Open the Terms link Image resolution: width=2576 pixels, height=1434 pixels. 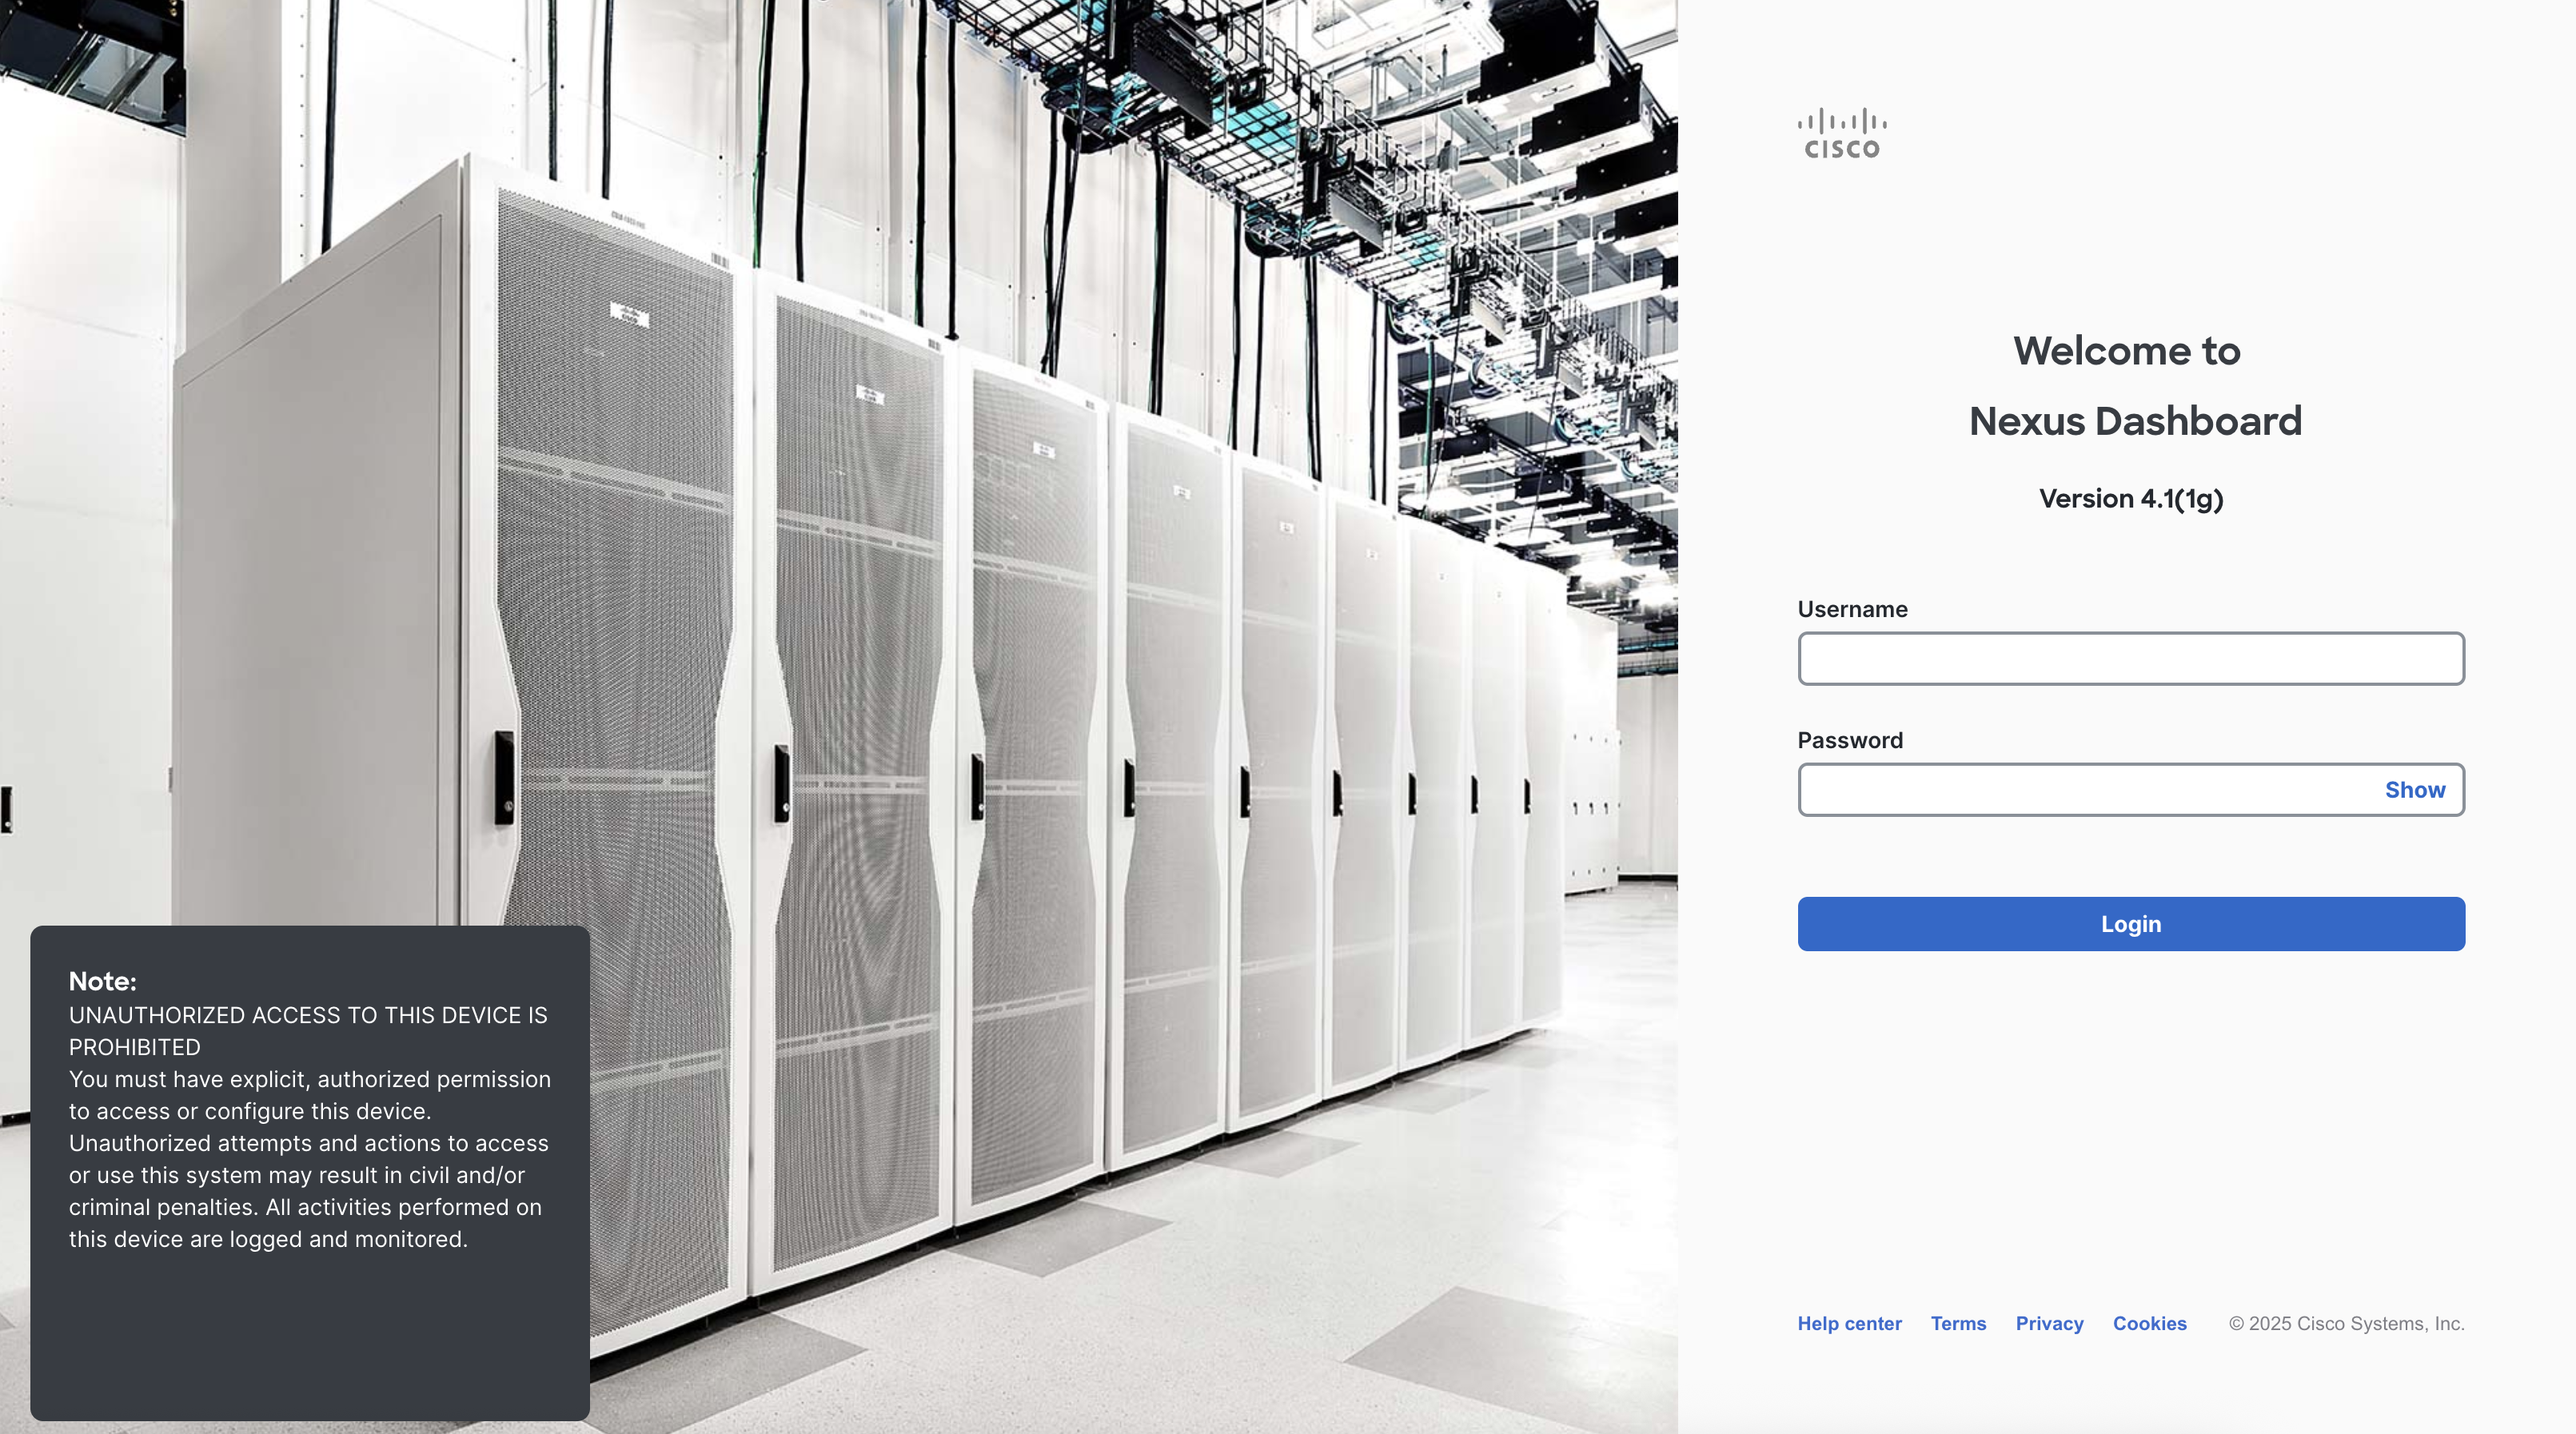(x=1958, y=1323)
